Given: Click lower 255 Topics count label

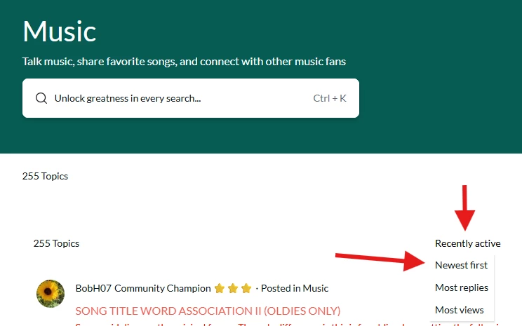Looking at the screenshot, I should click(x=56, y=243).
